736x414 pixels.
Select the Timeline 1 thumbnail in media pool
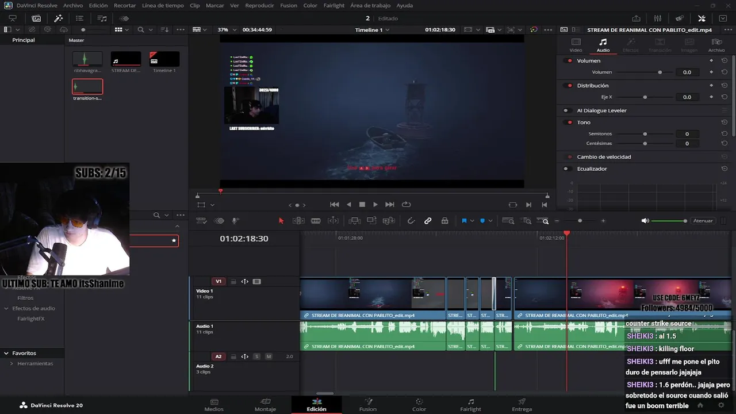pyautogui.click(x=164, y=59)
